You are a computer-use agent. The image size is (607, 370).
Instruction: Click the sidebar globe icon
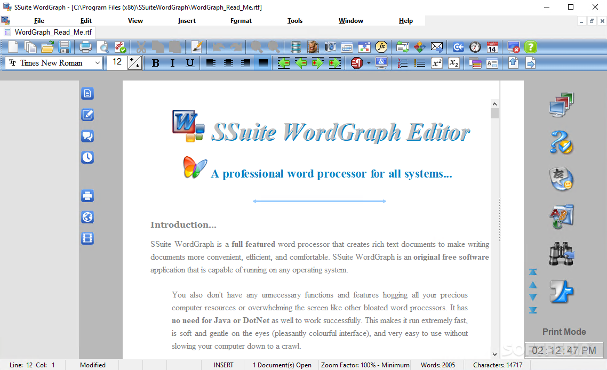[x=87, y=217]
